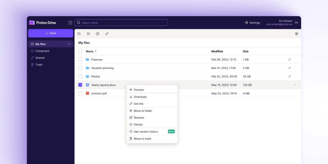Select My files in the sidebar
Viewport: 328px width, 164px height.
pos(51,44)
